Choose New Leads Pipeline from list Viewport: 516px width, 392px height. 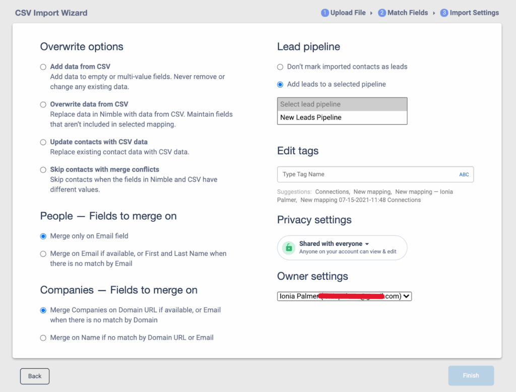[311, 117]
